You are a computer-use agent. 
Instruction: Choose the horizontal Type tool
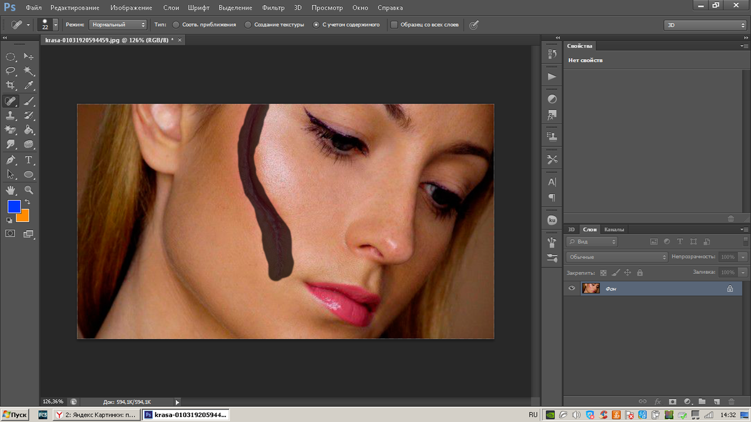29,160
